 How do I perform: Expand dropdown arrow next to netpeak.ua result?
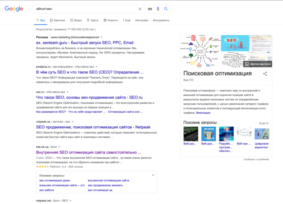click(72, 121)
